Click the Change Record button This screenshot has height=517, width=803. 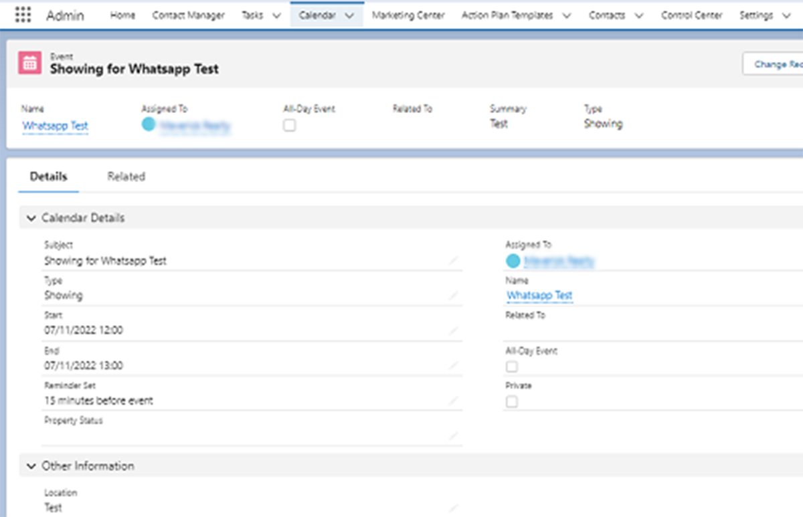(x=773, y=64)
